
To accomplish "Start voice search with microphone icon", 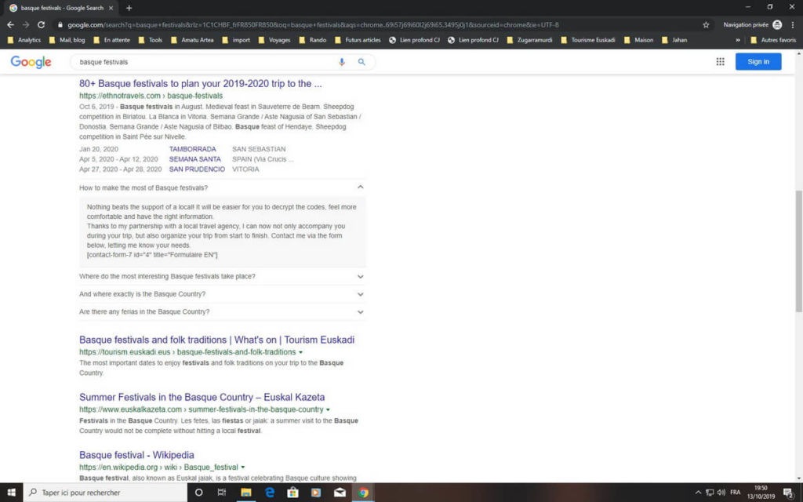I will tap(342, 62).
